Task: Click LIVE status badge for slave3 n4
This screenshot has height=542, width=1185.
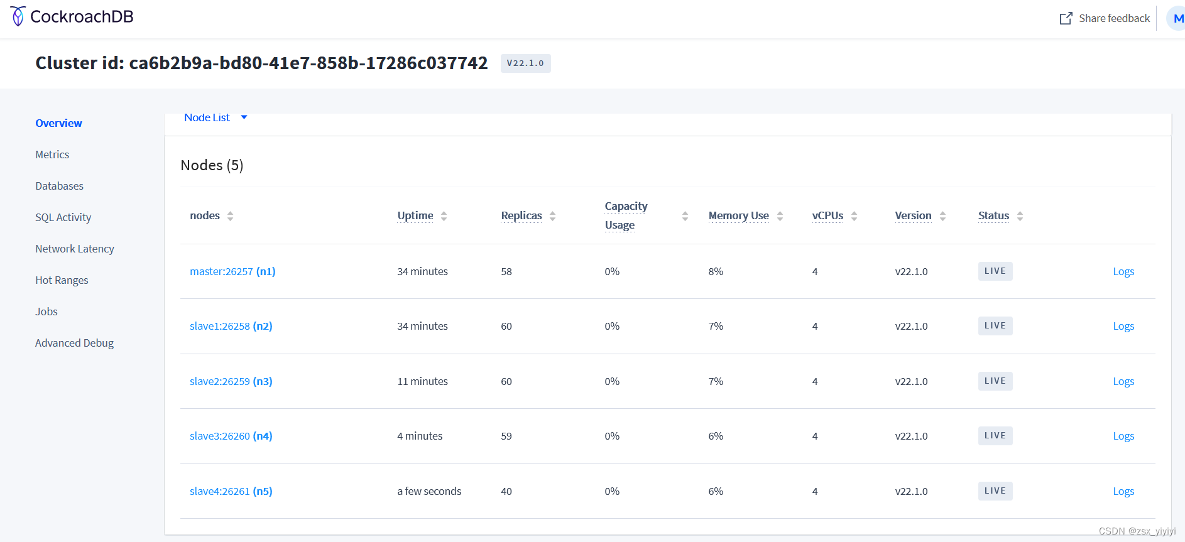Action: (995, 436)
